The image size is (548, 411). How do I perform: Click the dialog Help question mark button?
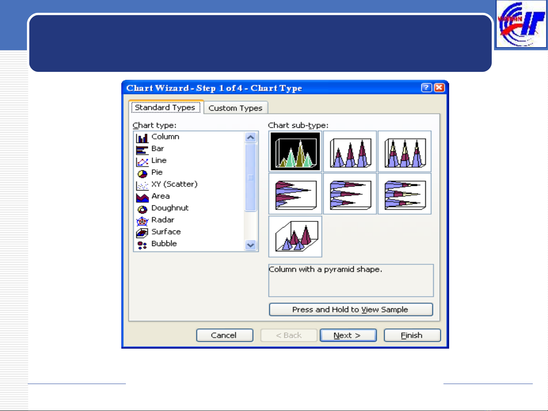427,88
